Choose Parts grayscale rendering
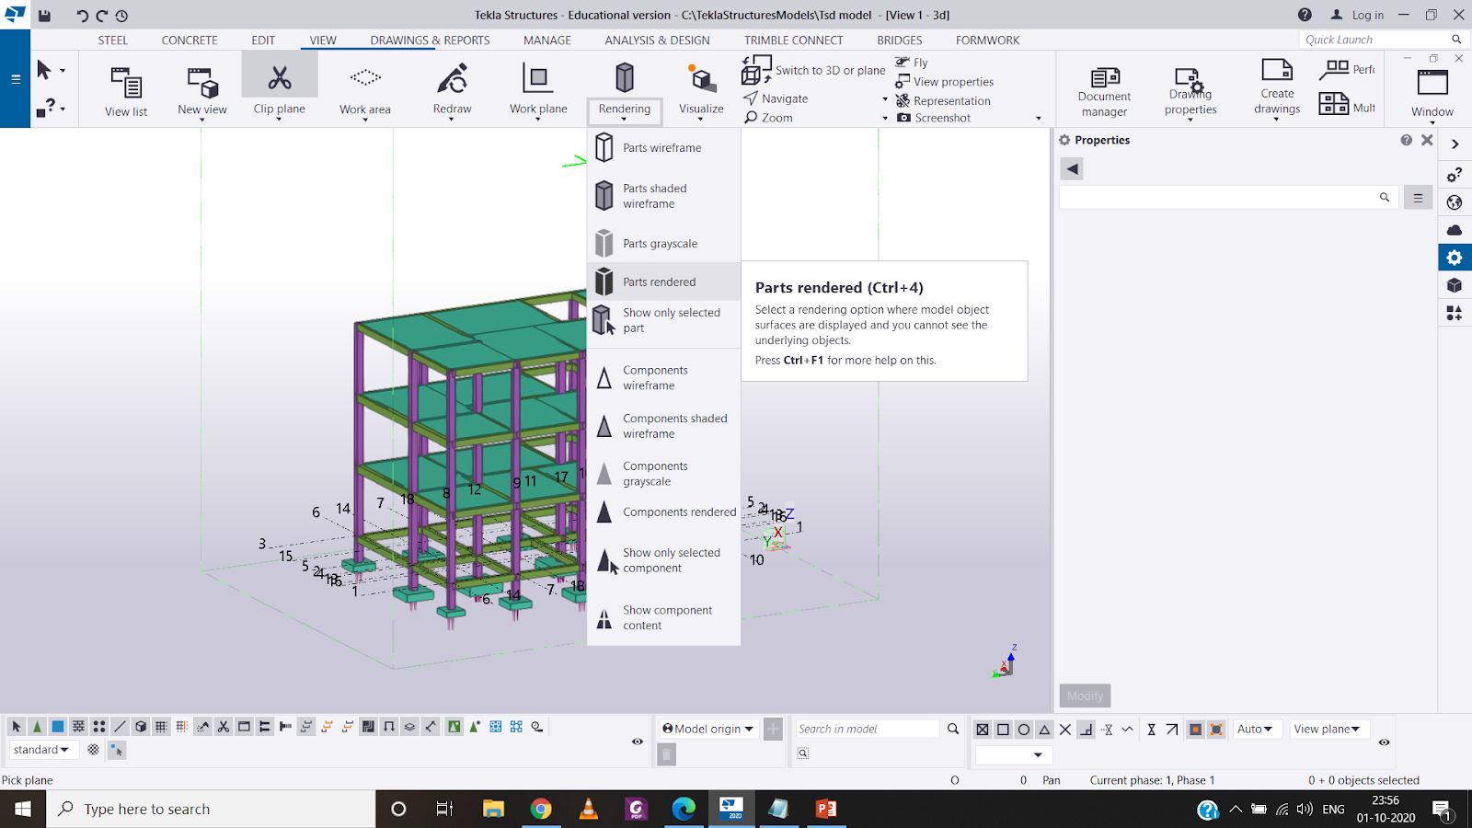The width and height of the screenshot is (1472, 828). tap(663, 244)
